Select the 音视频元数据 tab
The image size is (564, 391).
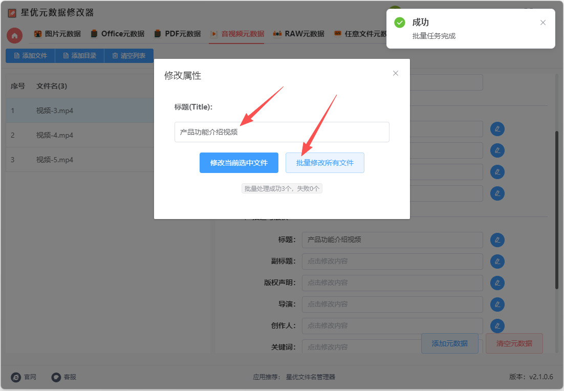[x=237, y=34]
